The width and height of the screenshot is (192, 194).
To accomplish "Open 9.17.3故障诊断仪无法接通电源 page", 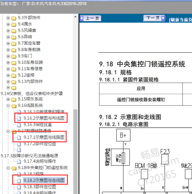I will [29, 156].
